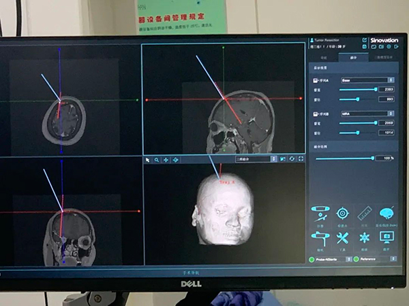Screen dimensions: 409x306
Task: Activate the magnifier zoom tool
Action: (x=157, y=160)
